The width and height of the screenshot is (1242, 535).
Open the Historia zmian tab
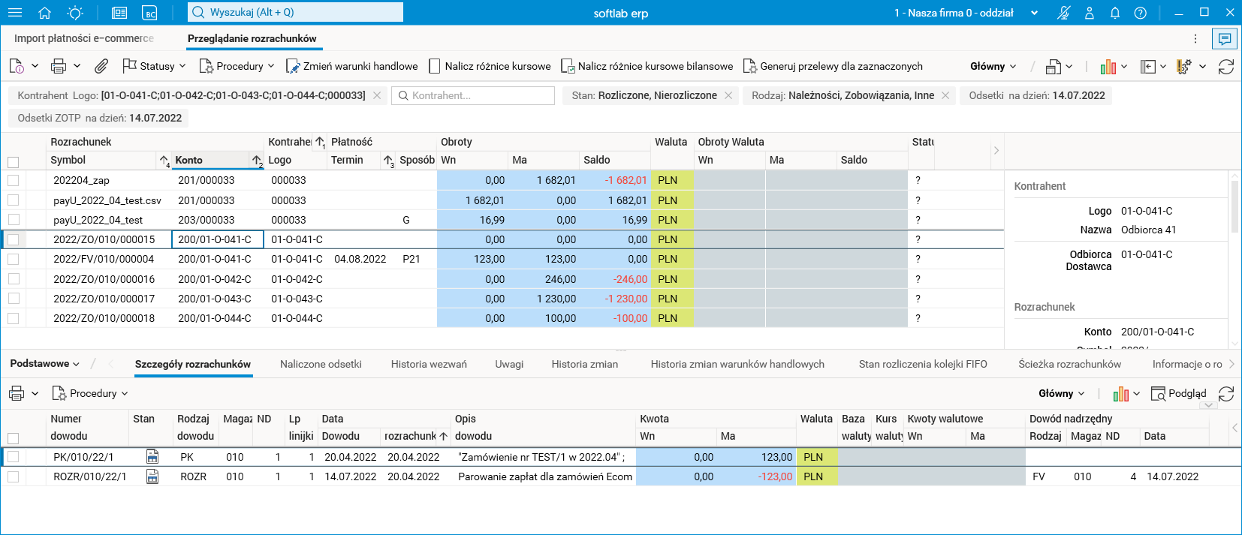click(x=585, y=364)
